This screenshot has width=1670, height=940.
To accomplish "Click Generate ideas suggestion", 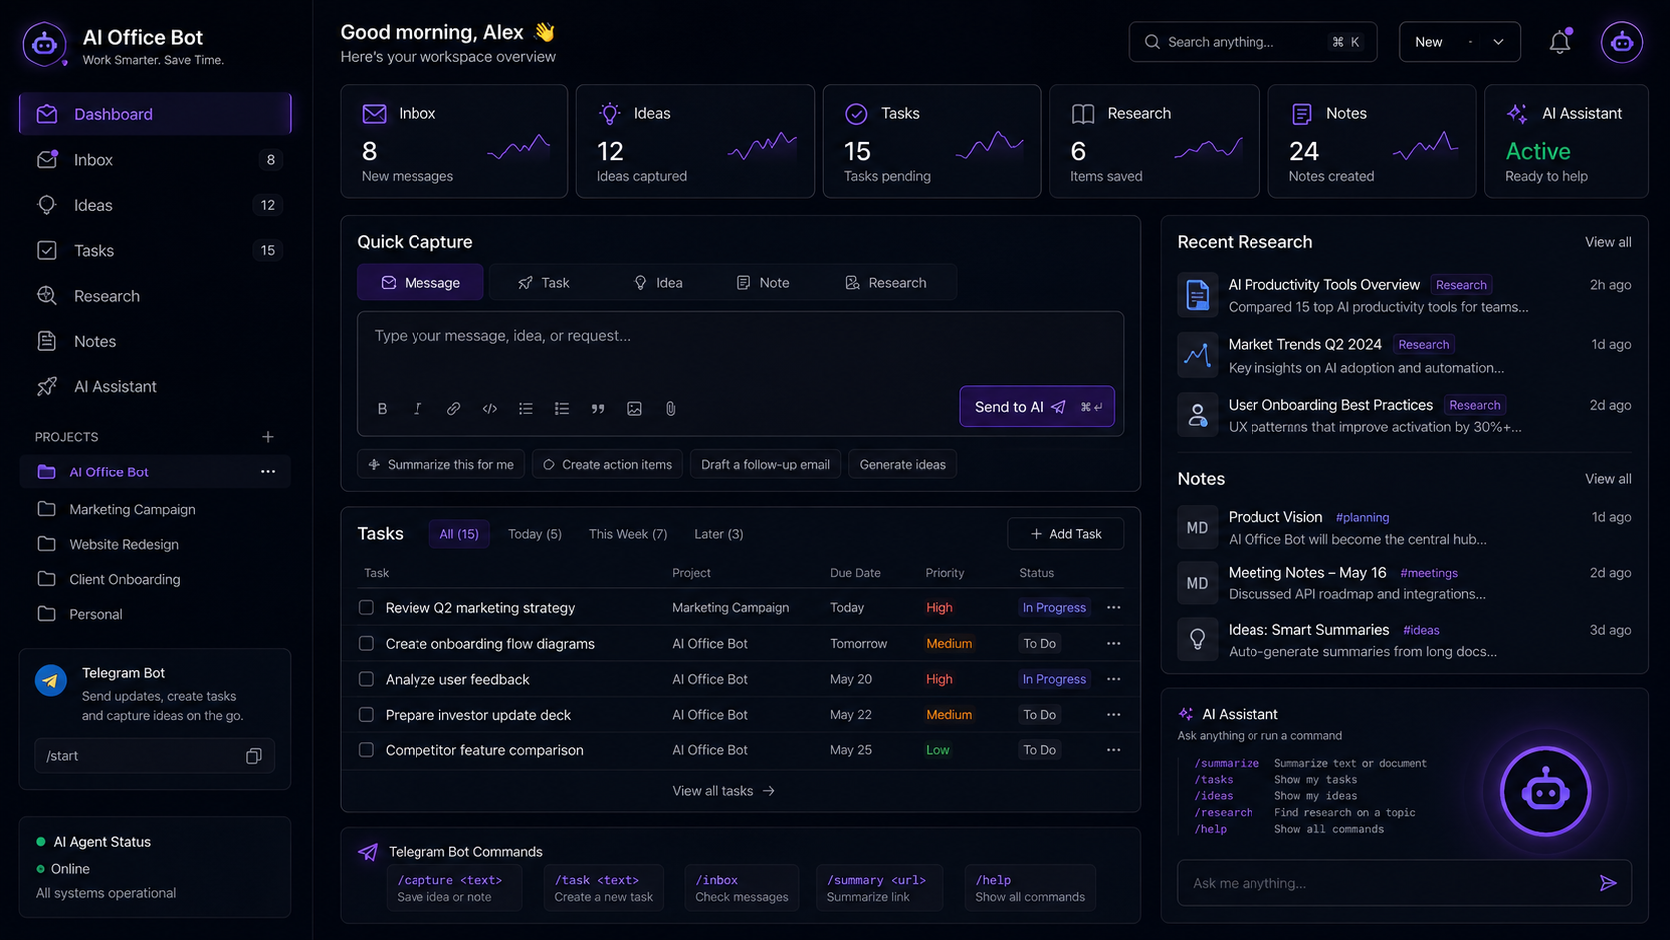I will click(902, 464).
